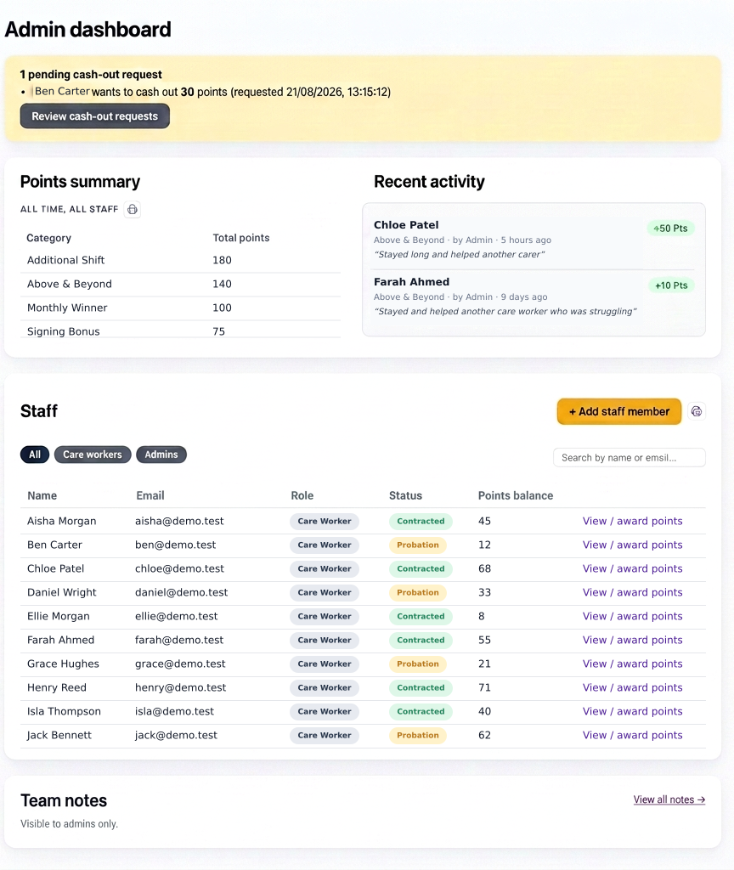Click the ben@demo.test email cell
The height and width of the screenshot is (870, 734).
click(175, 545)
